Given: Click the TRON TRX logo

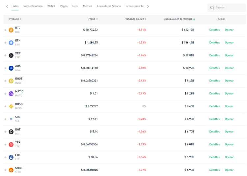Looking at the screenshot, I should (11, 144).
